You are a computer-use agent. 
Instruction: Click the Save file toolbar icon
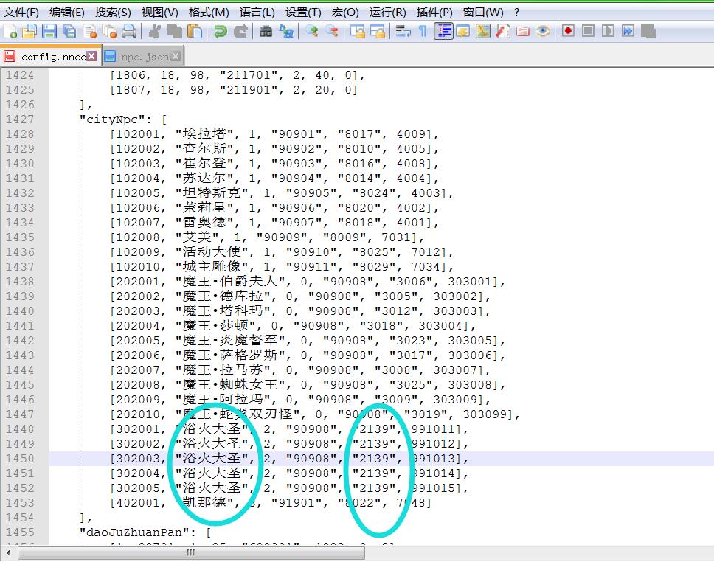(49, 31)
